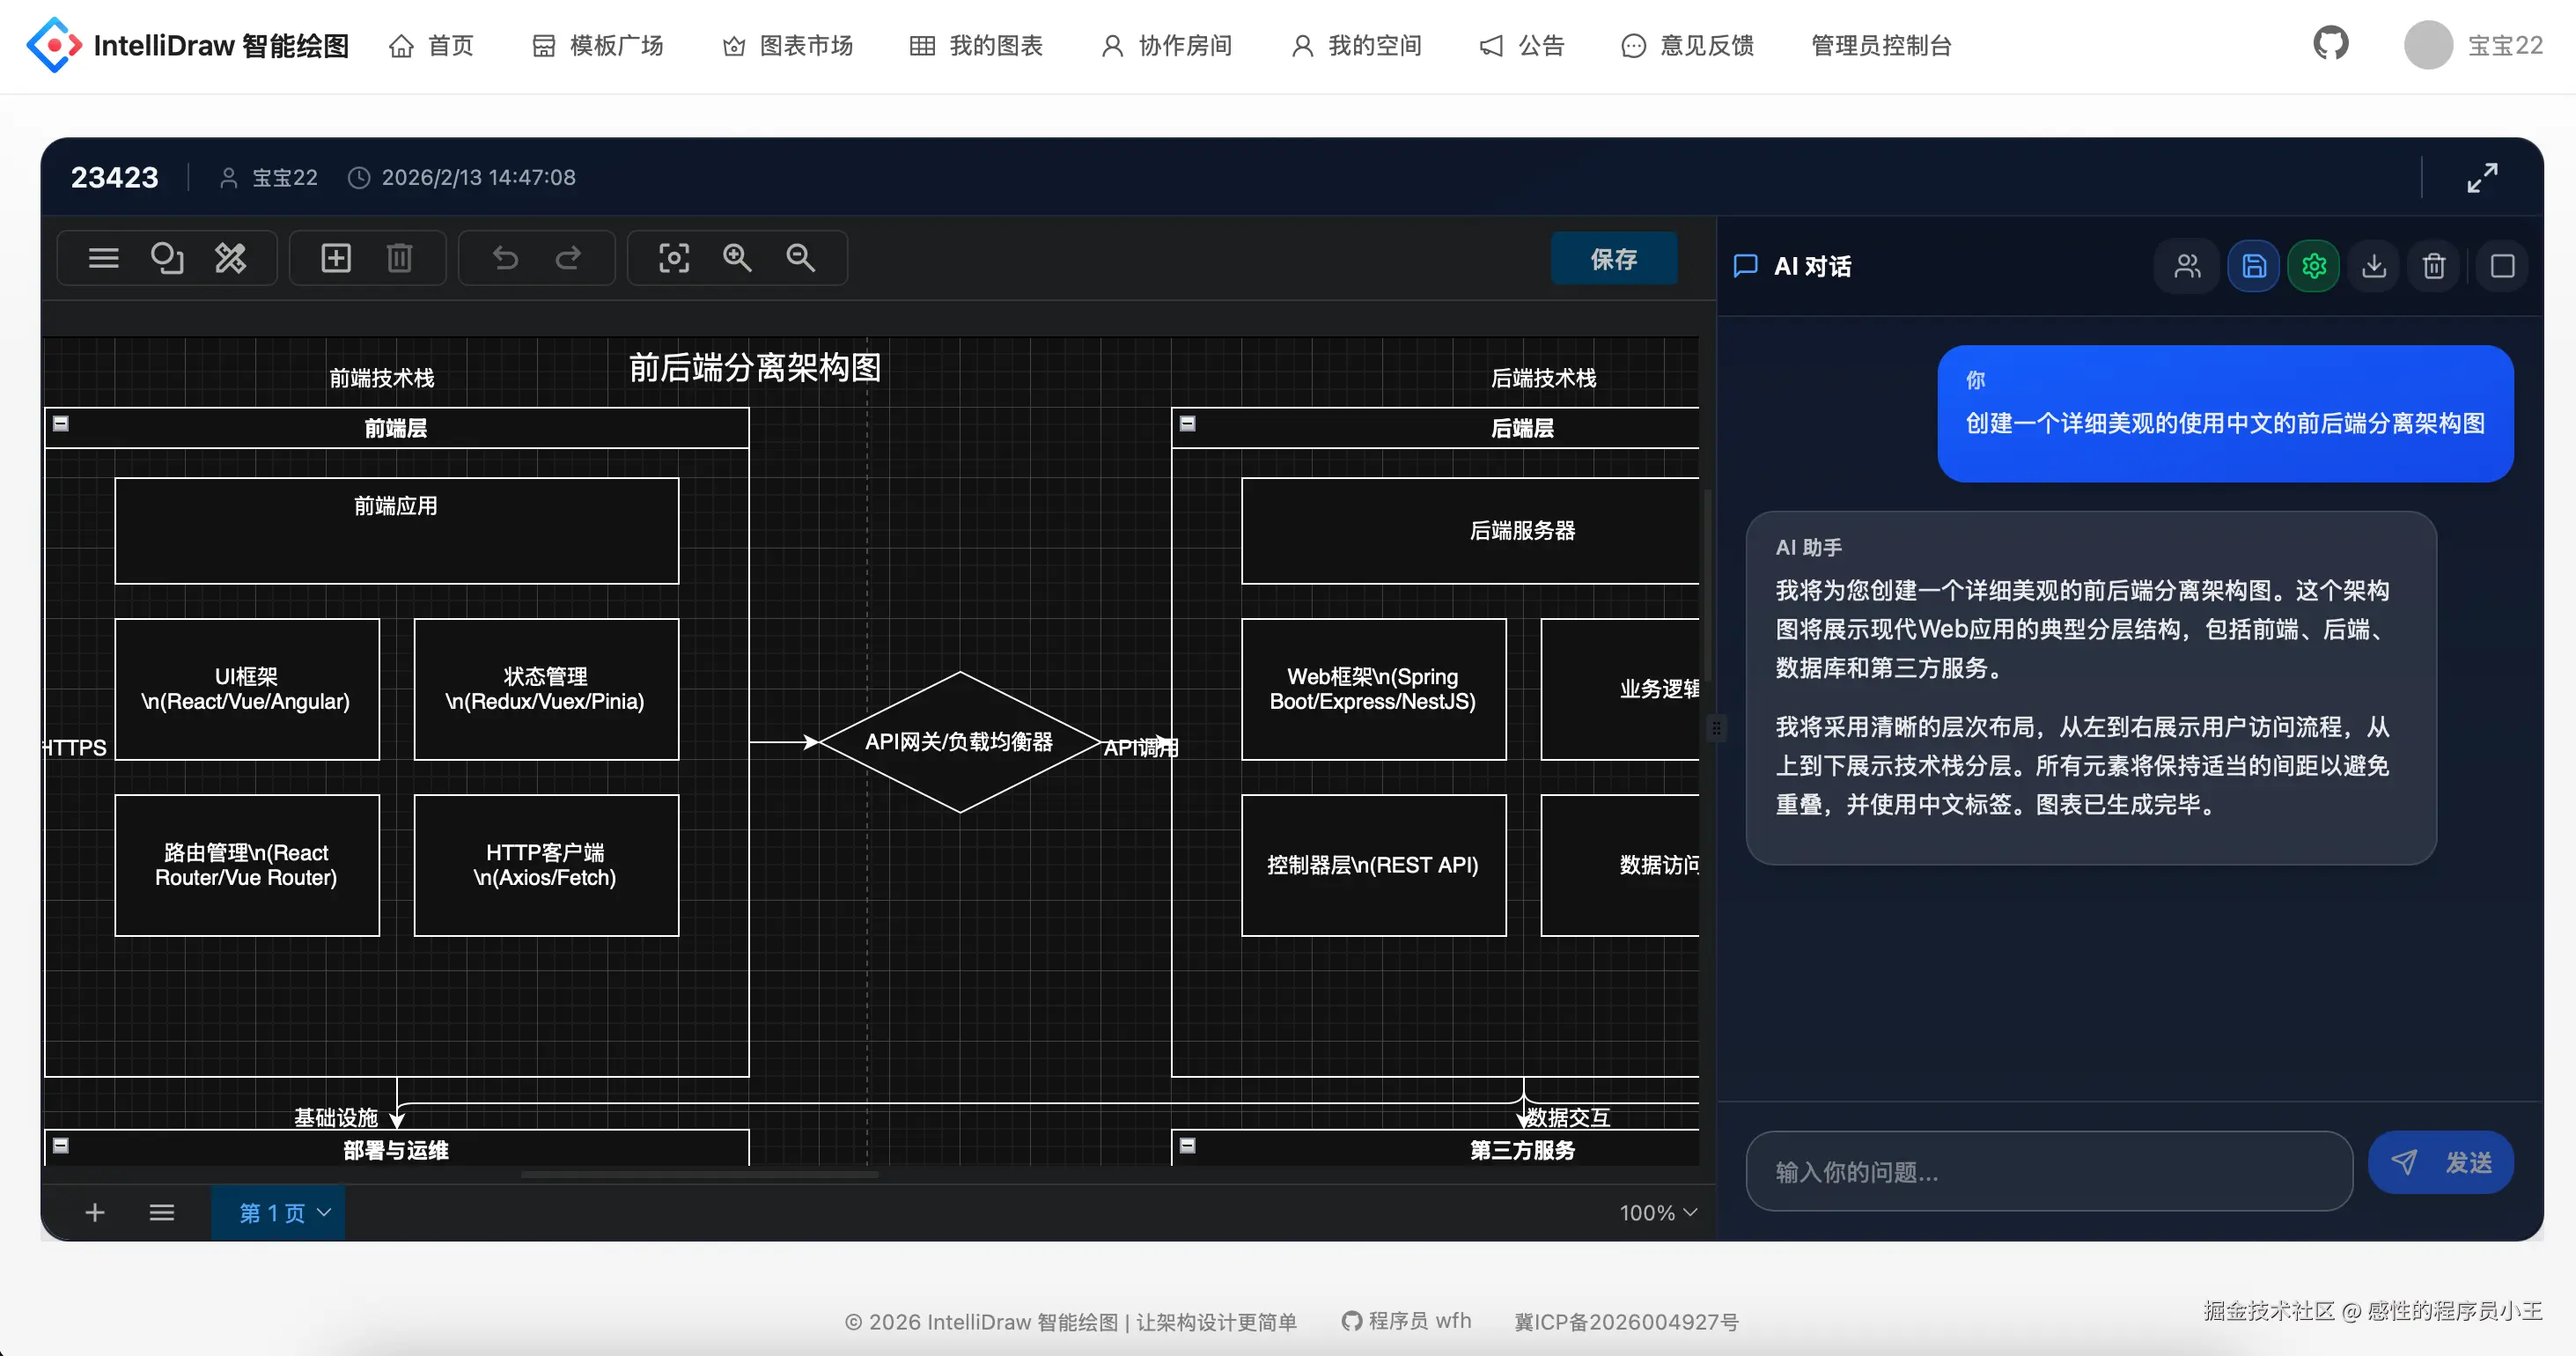The width and height of the screenshot is (2576, 1356).
Task: Click the add element plus-square icon
Action: (336, 258)
